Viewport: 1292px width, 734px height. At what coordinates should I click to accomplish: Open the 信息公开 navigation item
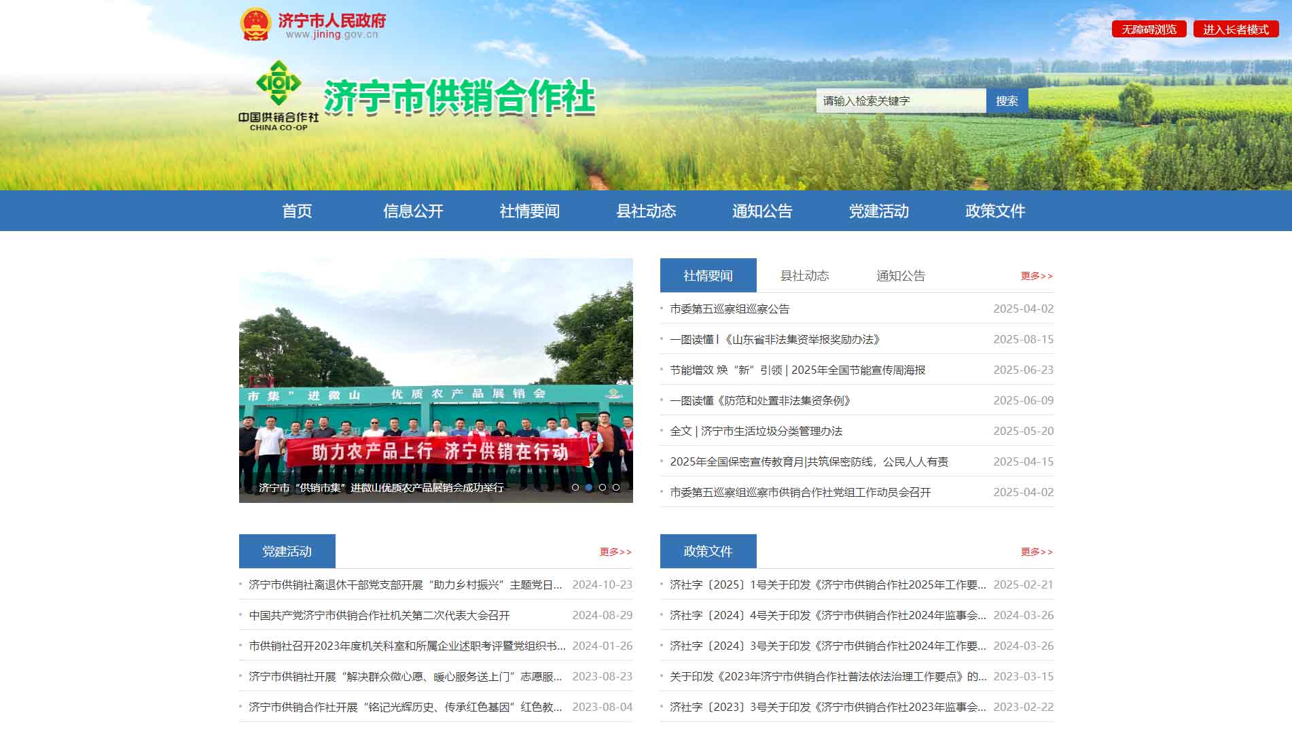pyautogui.click(x=413, y=211)
